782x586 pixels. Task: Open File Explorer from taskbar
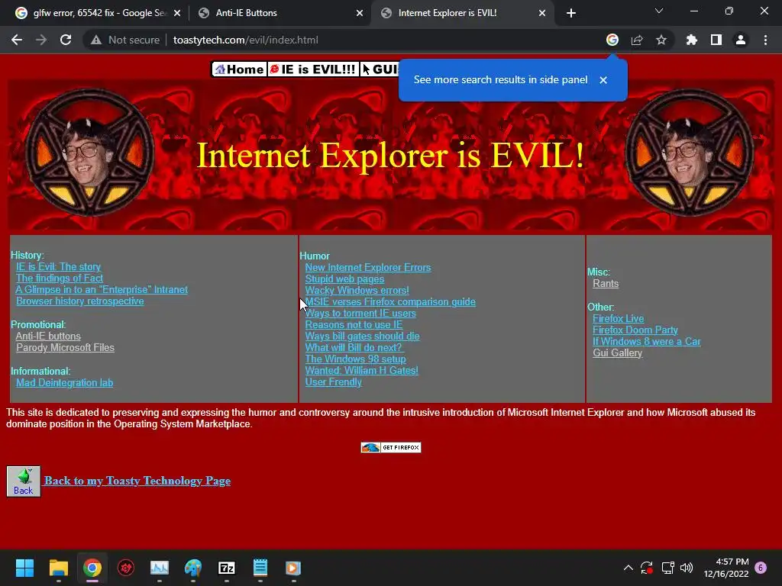tap(58, 568)
